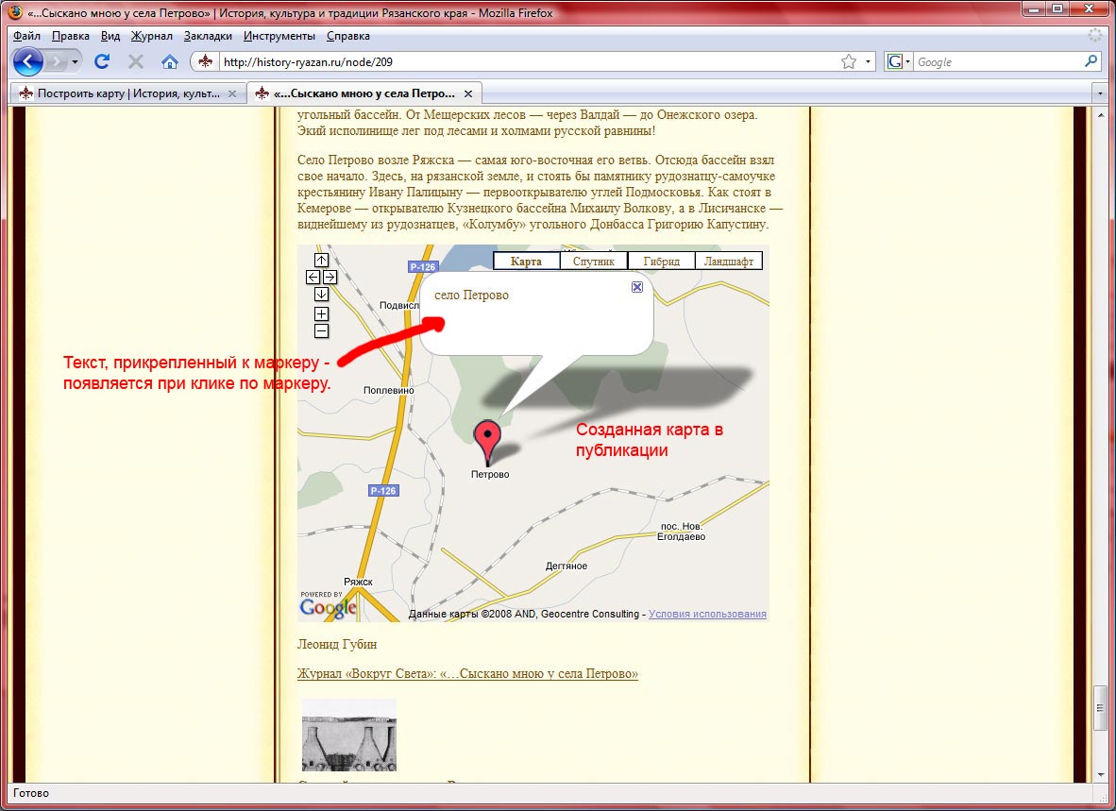Click the Firefox icon in the title bar
The image size is (1116, 811).
(15, 13)
